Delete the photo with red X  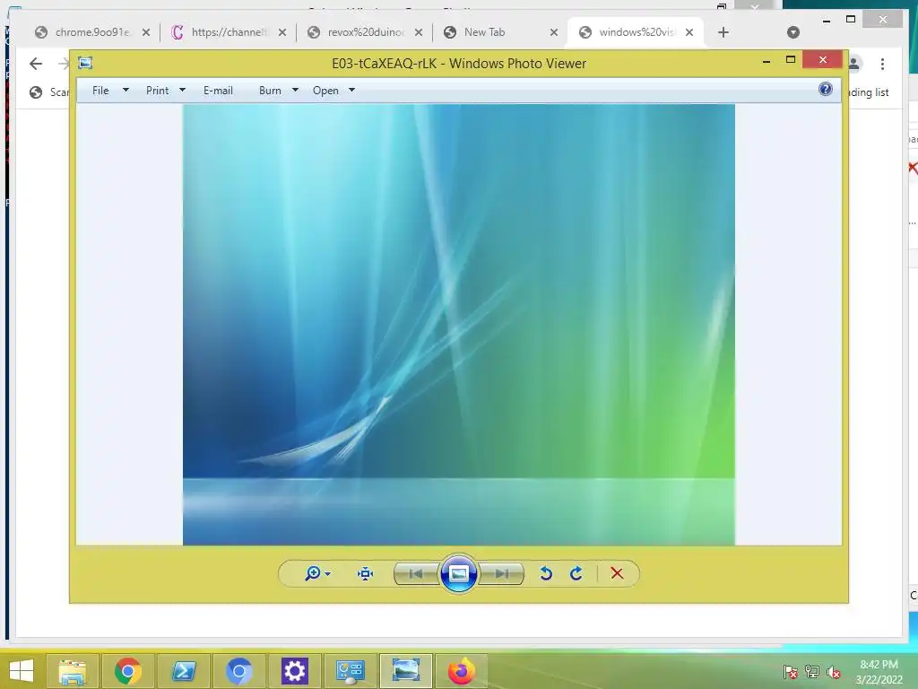point(617,573)
